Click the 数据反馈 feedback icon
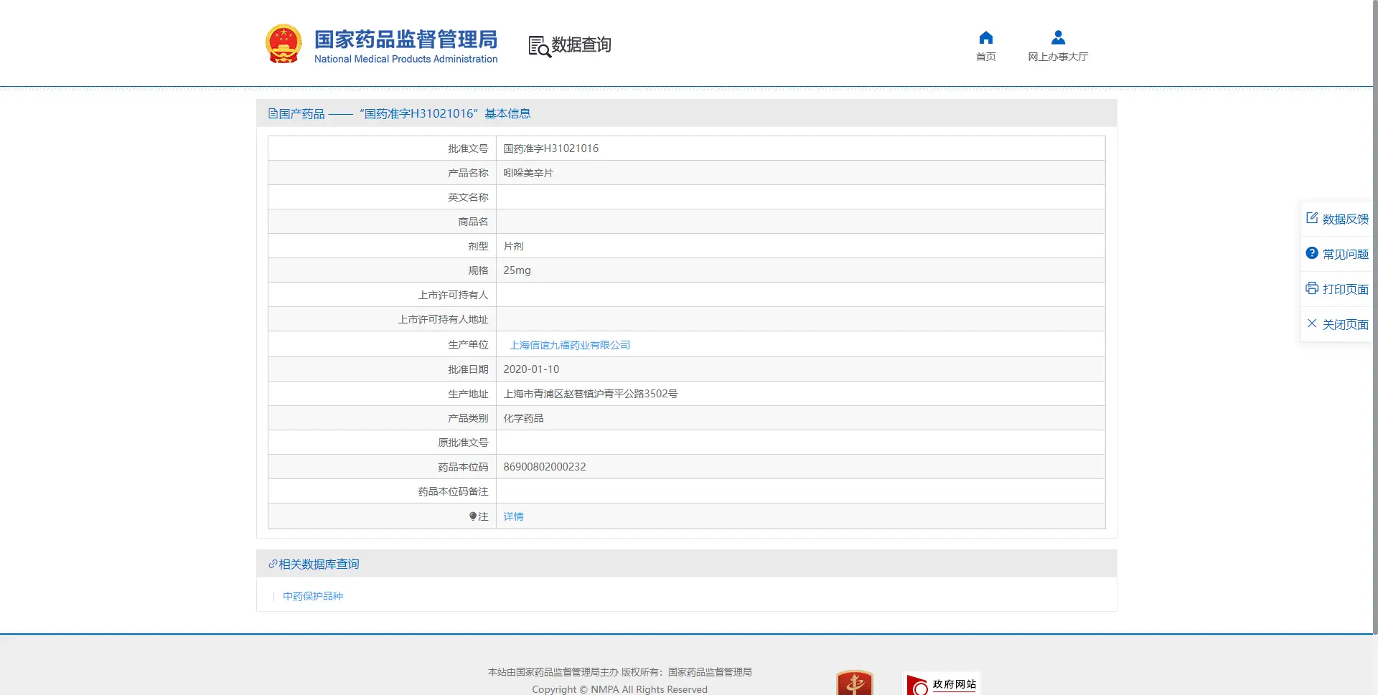Screen dimensions: 1378x695 pos(1312,217)
